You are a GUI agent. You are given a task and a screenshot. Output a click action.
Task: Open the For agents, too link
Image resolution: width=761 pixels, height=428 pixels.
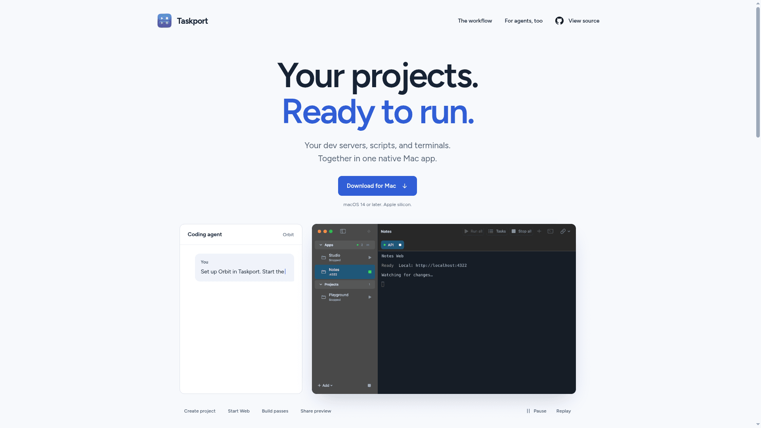click(524, 21)
